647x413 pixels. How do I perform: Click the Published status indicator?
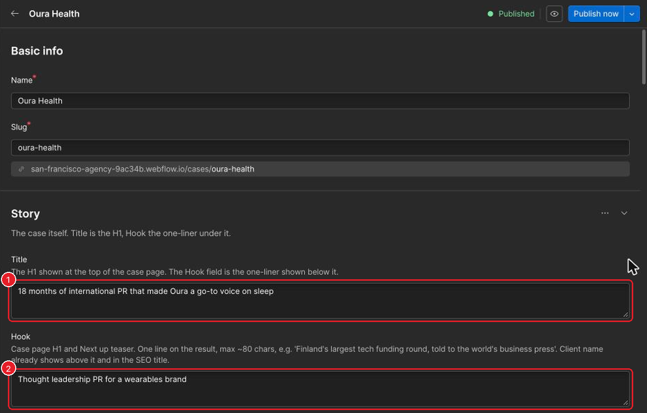(x=511, y=14)
